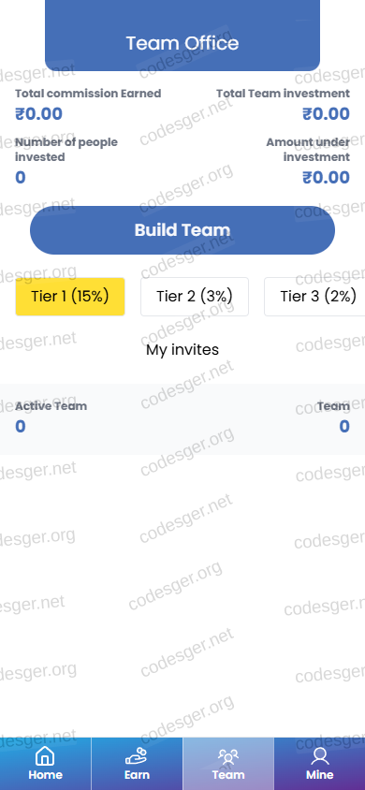Screen dimensions: 365x790
Task: Click the My invites heading
Action: (x=182, y=350)
